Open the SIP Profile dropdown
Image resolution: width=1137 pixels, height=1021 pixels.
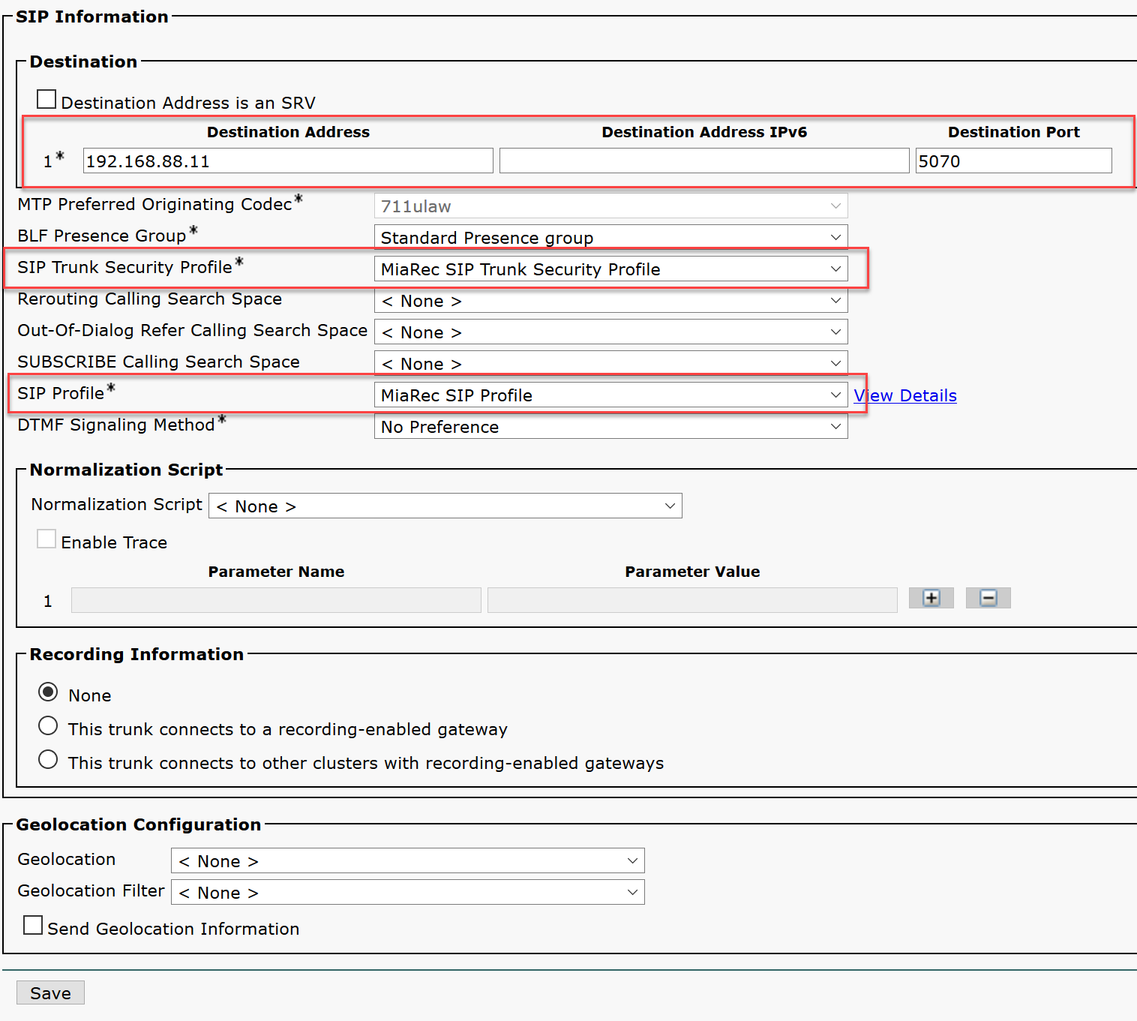610,395
